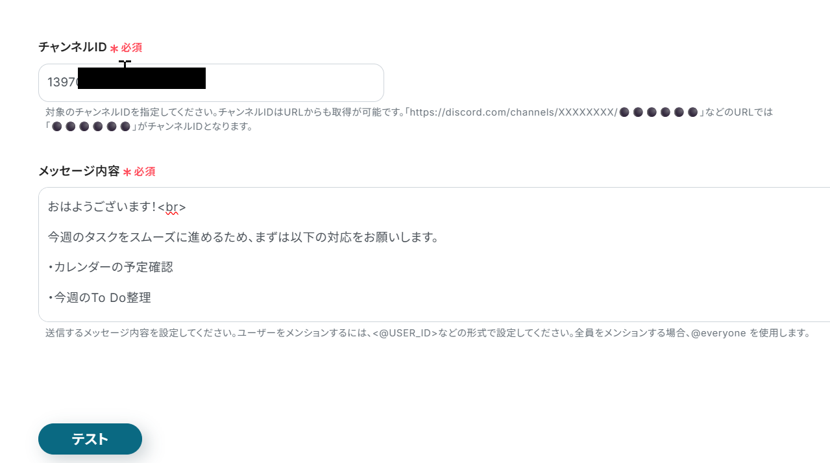Click the <@USER_ID> text in the hint
Viewport: 830px width, 463px height.
[x=405, y=333]
